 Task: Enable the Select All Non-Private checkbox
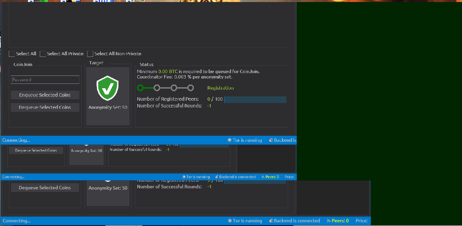coord(90,54)
